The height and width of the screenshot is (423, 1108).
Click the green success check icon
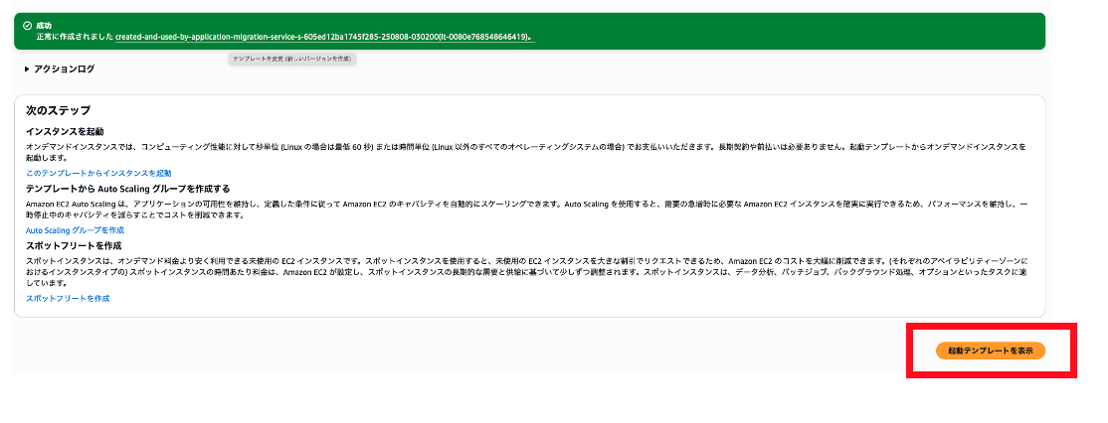[x=27, y=26]
